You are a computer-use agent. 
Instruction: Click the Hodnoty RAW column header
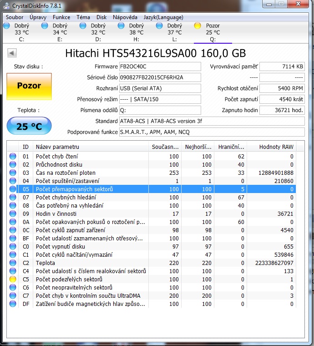pos(276,147)
